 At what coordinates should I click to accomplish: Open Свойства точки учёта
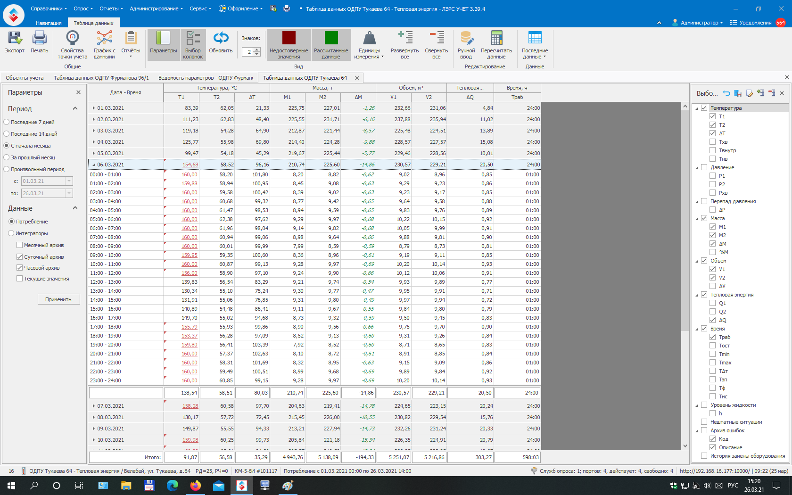click(72, 45)
